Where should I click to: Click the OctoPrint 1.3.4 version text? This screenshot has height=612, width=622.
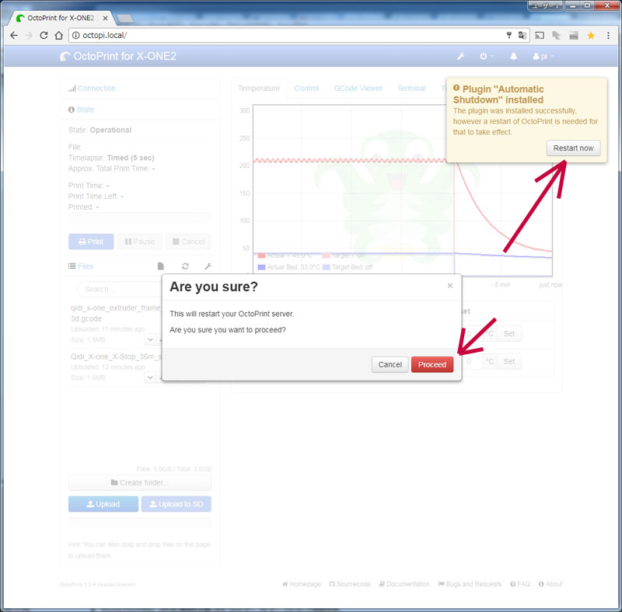coord(98,584)
